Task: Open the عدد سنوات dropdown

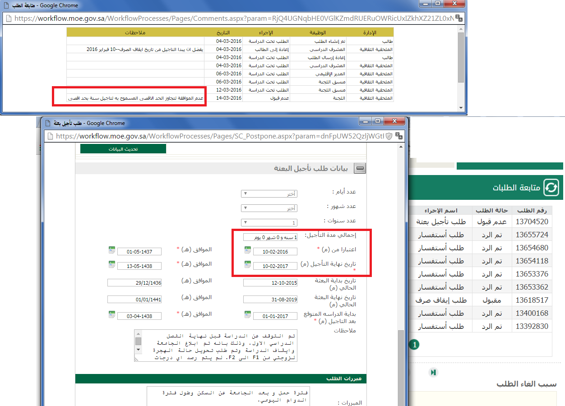Action: point(269,223)
